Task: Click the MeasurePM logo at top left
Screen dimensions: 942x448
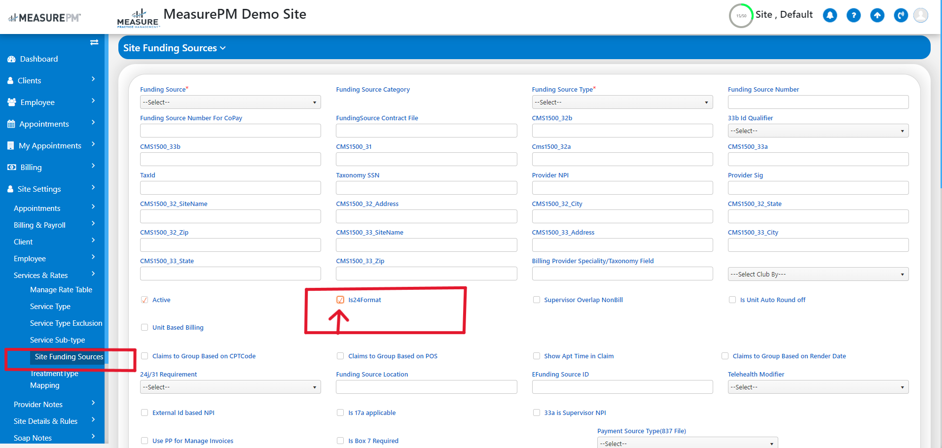Action: click(45, 18)
